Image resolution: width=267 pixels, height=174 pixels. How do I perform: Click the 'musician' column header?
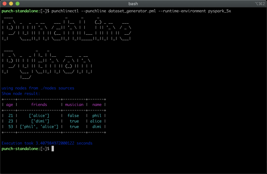click(x=74, y=105)
